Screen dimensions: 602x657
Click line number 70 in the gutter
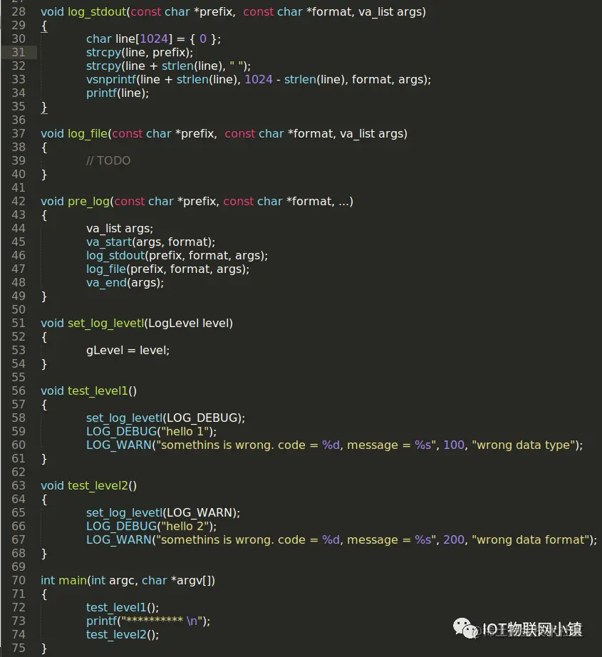click(19, 581)
